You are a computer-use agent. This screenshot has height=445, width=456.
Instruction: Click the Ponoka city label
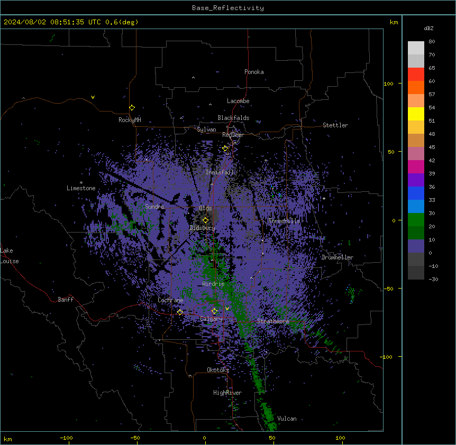pos(254,72)
